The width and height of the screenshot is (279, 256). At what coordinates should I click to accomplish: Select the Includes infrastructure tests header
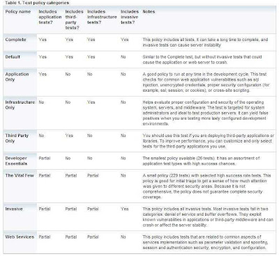102,17
